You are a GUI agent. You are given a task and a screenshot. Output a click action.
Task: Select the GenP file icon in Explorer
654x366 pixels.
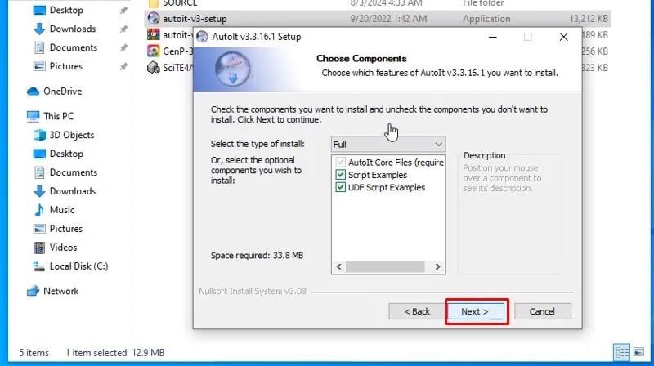click(154, 51)
